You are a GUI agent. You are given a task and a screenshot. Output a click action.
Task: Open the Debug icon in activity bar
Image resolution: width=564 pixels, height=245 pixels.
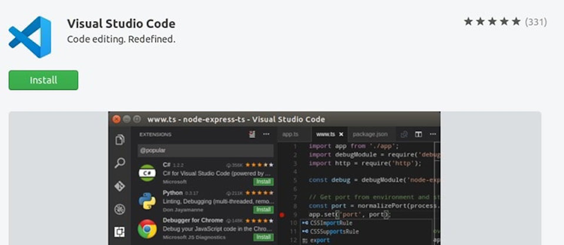point(120,209)
